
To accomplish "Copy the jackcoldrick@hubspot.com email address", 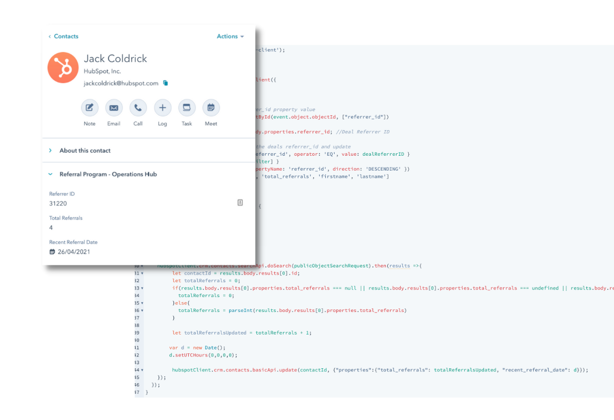I will pos(165,83).
